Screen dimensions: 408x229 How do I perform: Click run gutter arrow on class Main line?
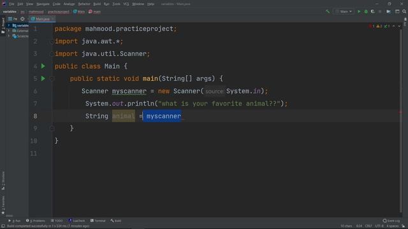[x=43, y=66]
